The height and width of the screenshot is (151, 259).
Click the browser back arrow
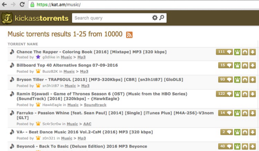pyautogui.click(x=4, y=4)
